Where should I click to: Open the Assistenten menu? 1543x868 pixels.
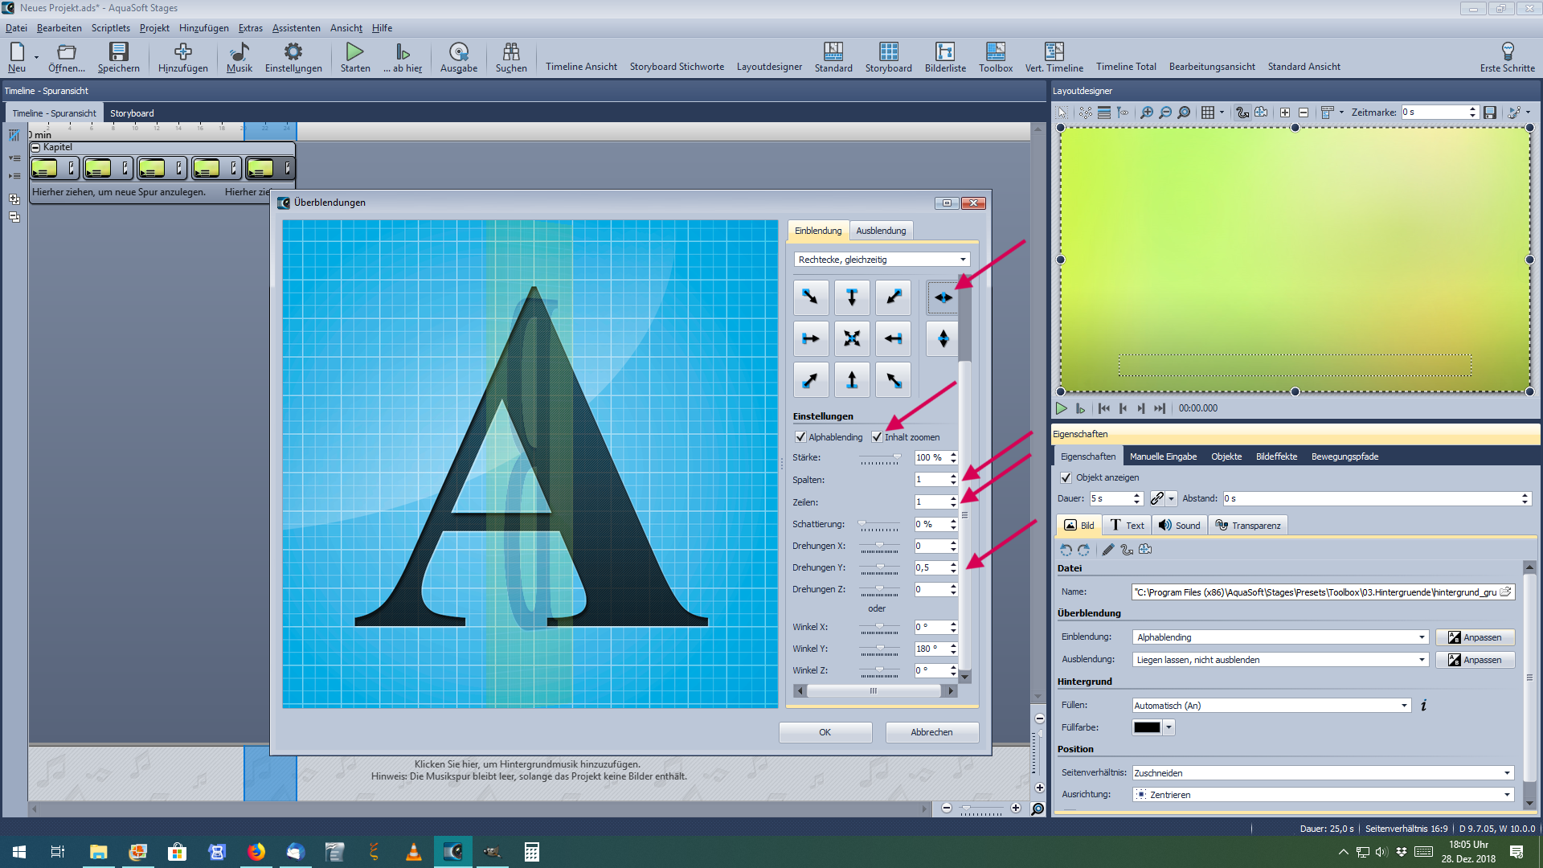click(x=296, y=28)
